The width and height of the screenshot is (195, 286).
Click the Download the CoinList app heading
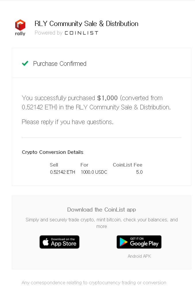pos(102,210)
